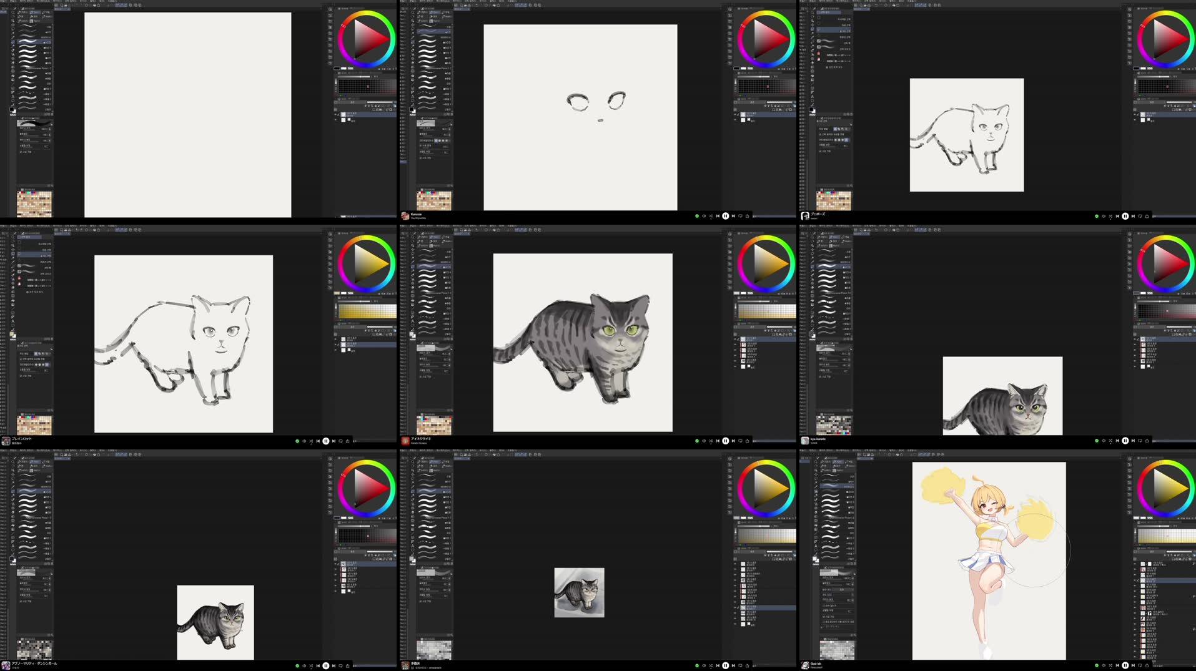
Task: Select the Text tool
Action: (14, 97)
